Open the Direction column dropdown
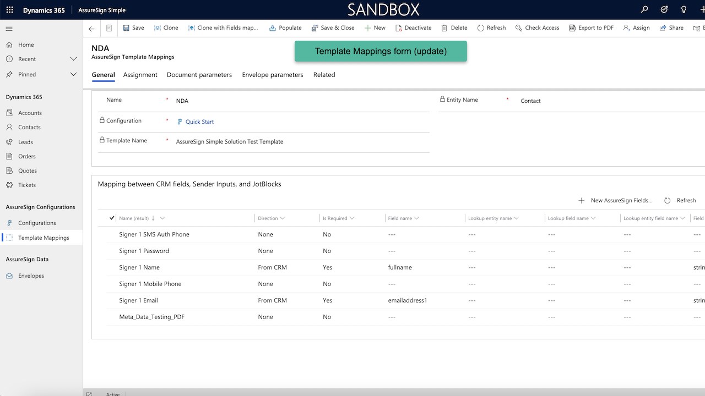This screenshot has width=705, height=396. [x=282, y=218]
